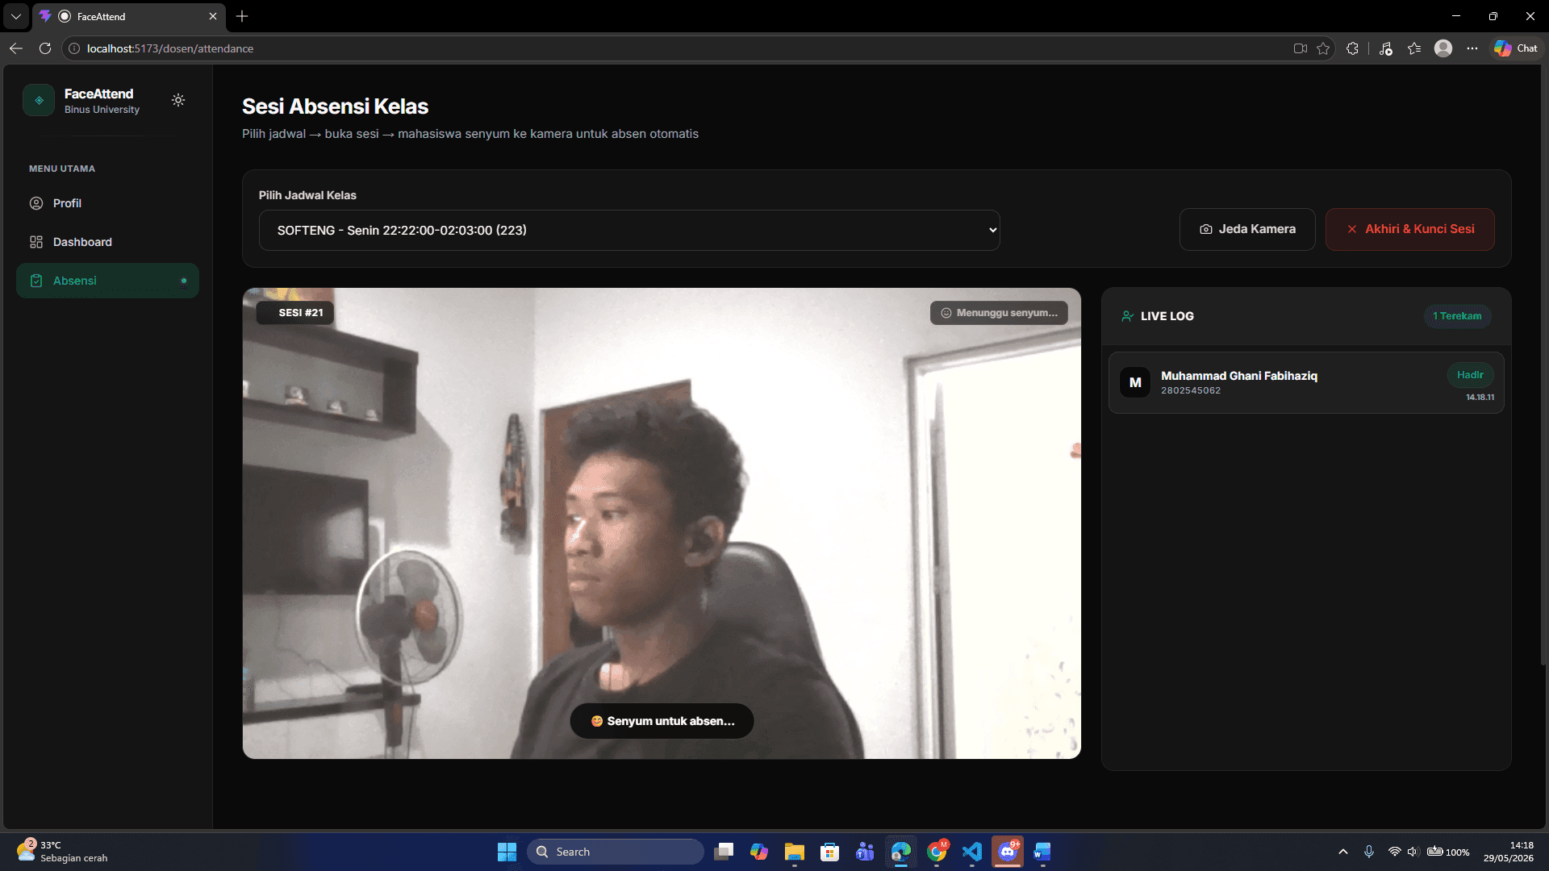
Task: Expand the Pilih Jadwal Kelas dropdown
Action: (x=629, y=230)
